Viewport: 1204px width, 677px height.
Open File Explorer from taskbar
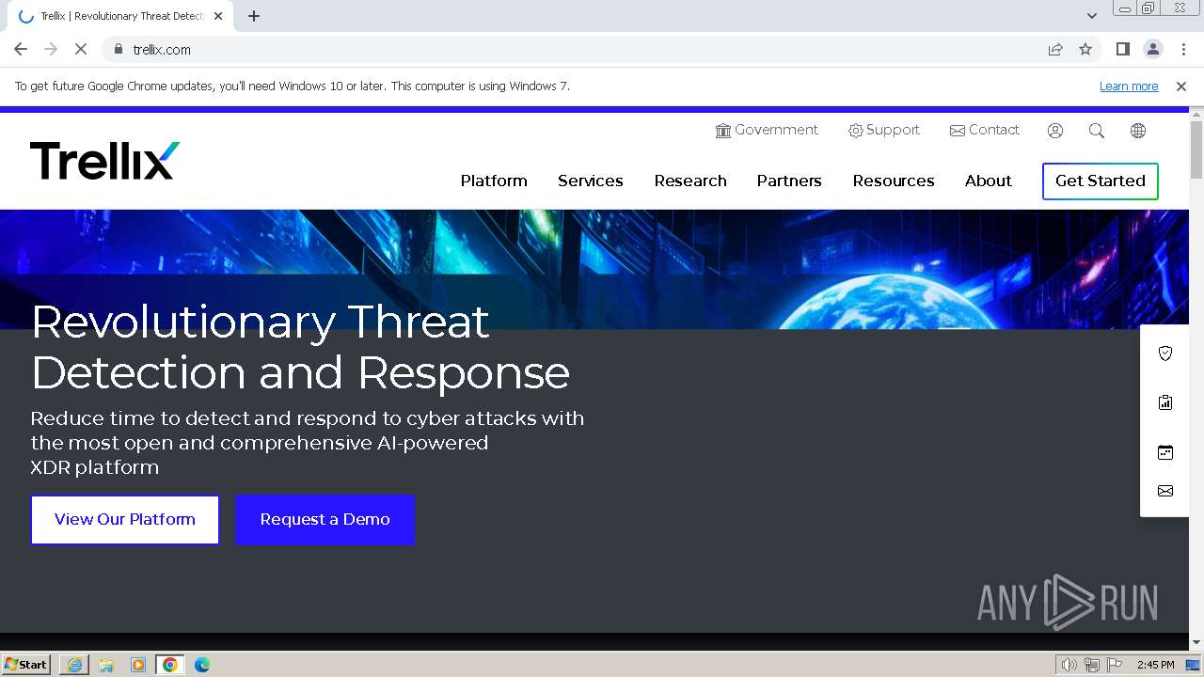click(x=106, y=665)
